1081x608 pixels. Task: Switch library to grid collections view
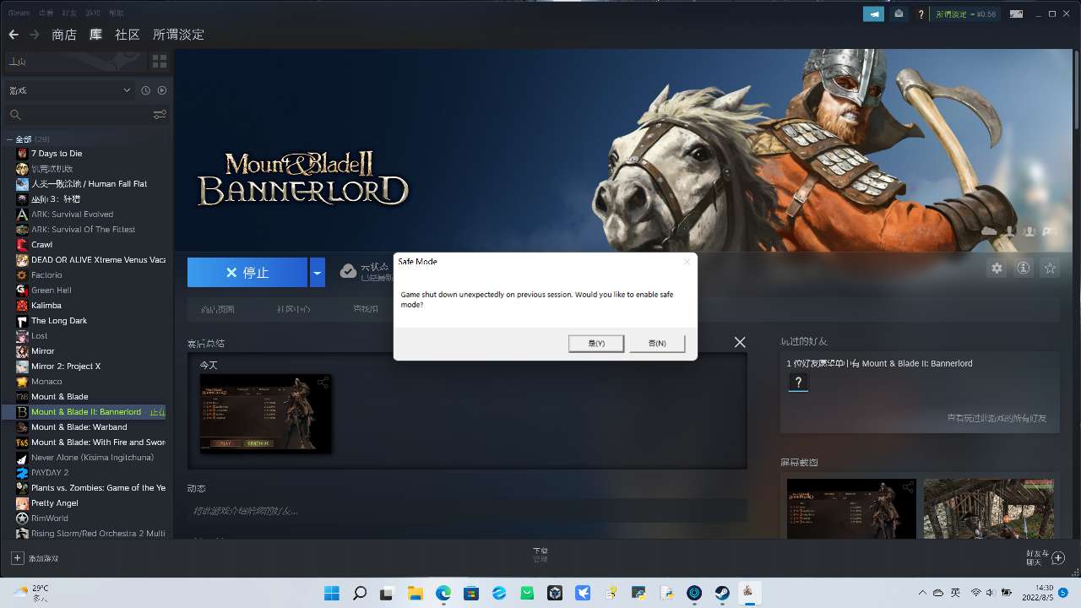tap(160, 62)
